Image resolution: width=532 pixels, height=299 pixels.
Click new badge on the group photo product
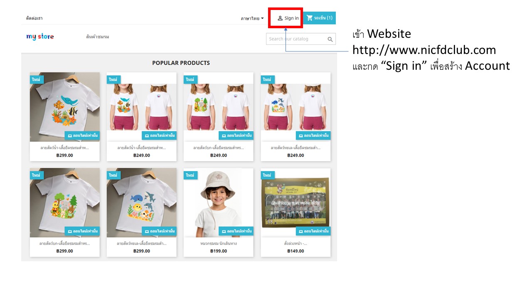[x=267, y=175]
